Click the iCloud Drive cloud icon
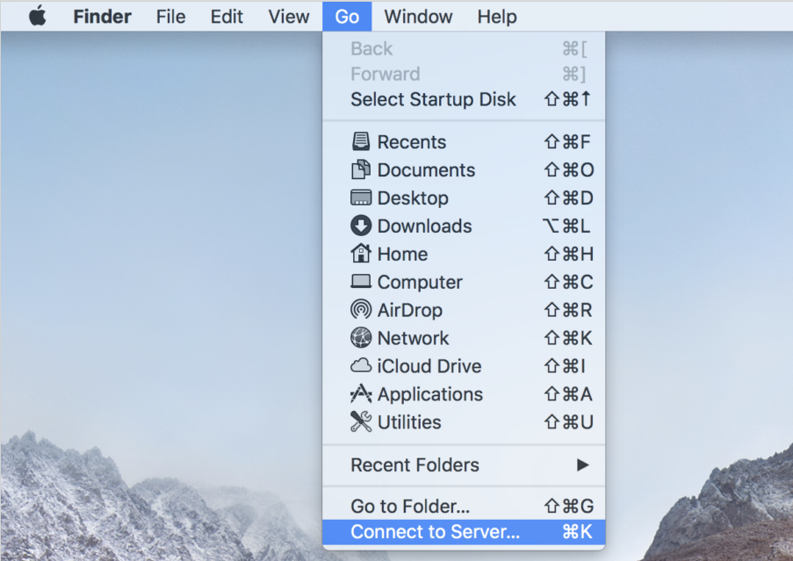793x561 pixels. coord(361,366)
